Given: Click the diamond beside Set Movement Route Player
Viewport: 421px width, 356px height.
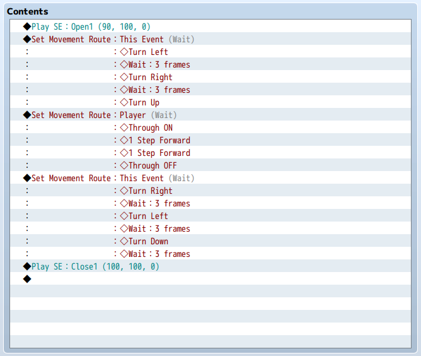Looking at the screenshot, I should coord(26,115).
